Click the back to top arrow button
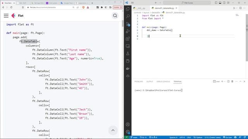The height and width of the screenshot is (139, 248). (x=113, y=131)
